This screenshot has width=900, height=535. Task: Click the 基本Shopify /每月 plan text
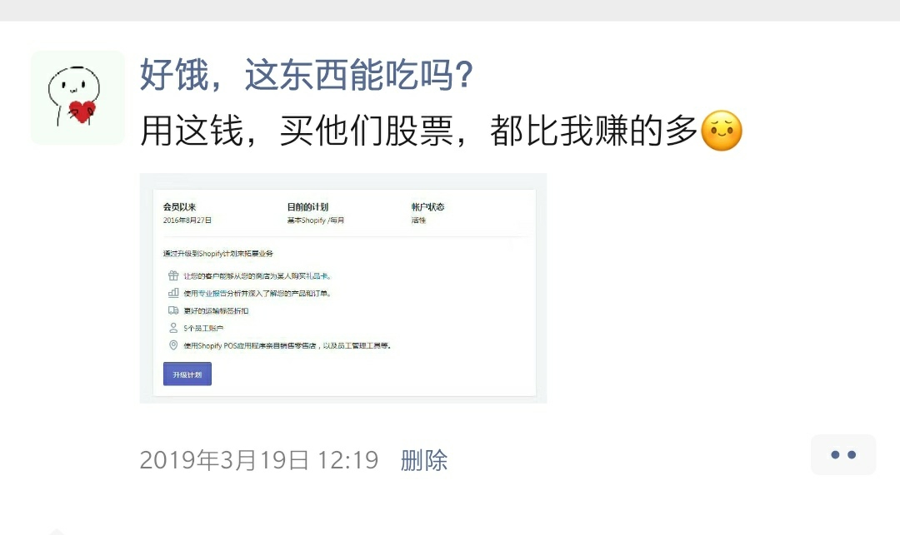[x=315, y=220]
